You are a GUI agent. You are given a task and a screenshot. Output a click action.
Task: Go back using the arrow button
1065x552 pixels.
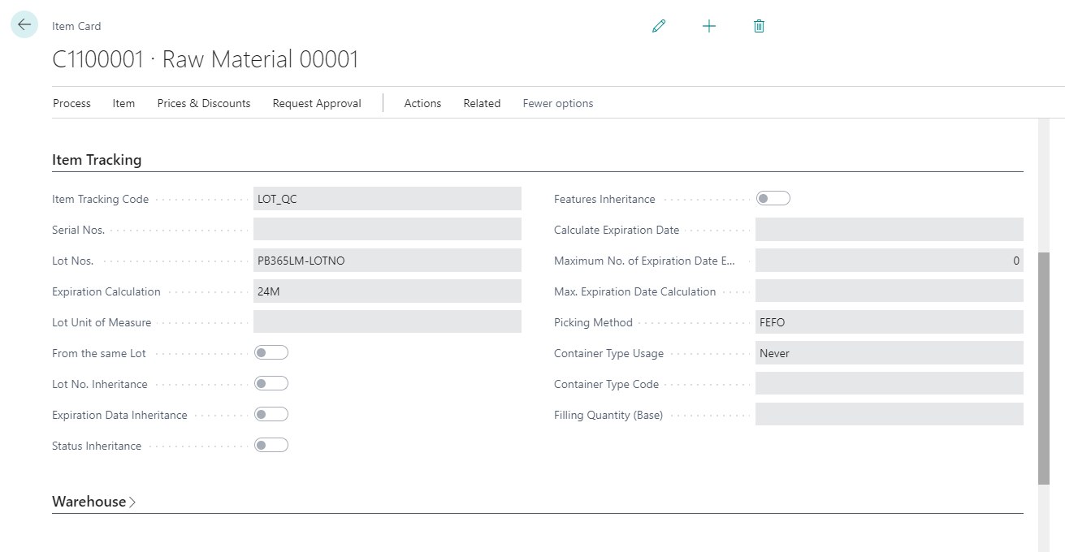coord(24,25)
